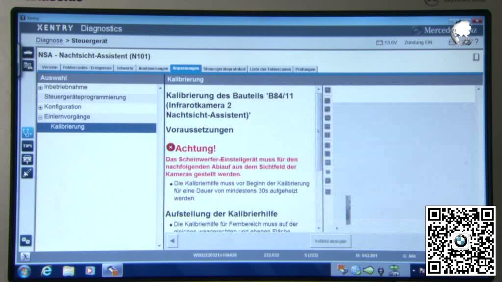
Task: Open File Explorer from taskbar
Action: (68, 271)
